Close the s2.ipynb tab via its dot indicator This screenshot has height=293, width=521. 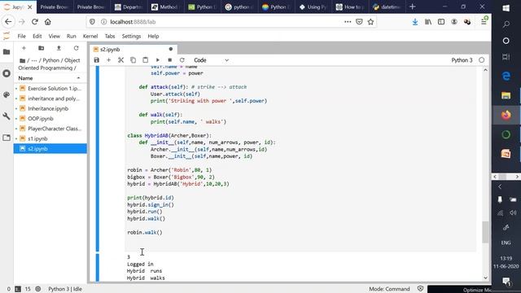click(x=171, y=49)
